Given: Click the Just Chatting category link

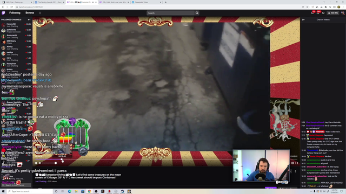Looking at the screenshot, I should (41, 182).
